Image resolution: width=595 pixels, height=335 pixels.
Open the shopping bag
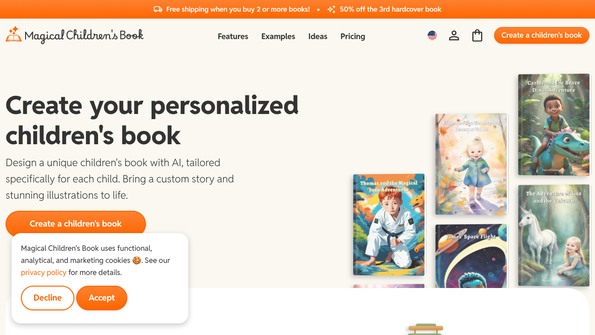pos(477,35)
